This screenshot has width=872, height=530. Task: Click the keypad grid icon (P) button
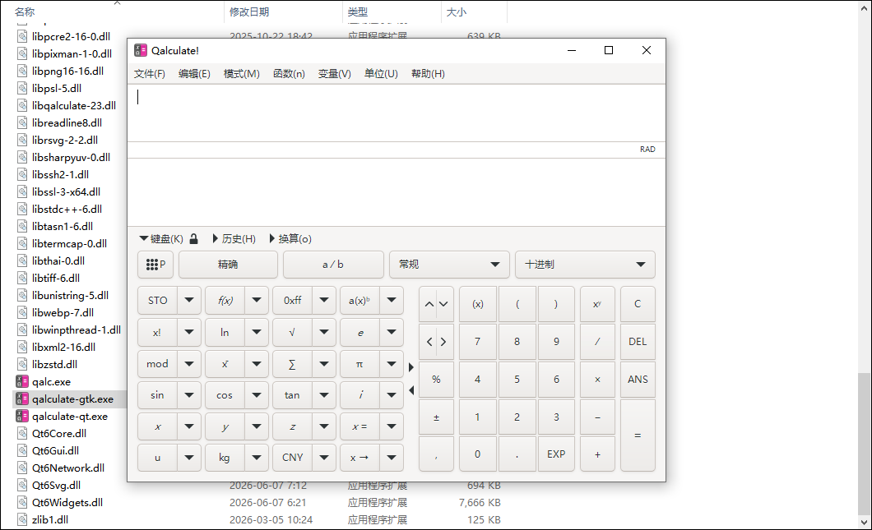pyautogui.click(x=155, y=265)
